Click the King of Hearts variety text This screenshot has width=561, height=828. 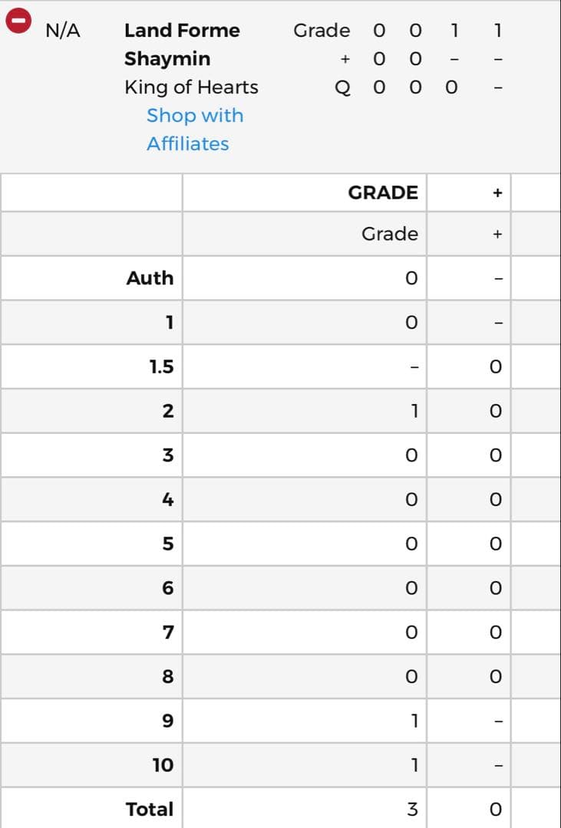[x=191, y=87]
